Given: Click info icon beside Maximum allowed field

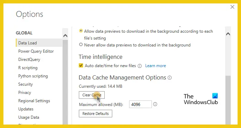Looking at the screenshot, I should click(x=155, y=104).
